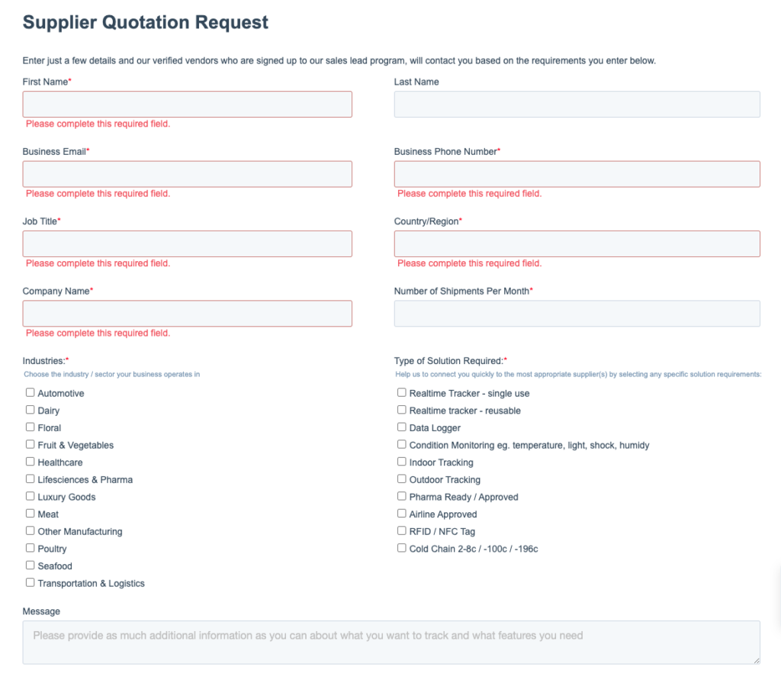Enable the Fruit & Vegetables option
Image resolution: width=781 pixels, height=677 pixels.
pos(31,444)
